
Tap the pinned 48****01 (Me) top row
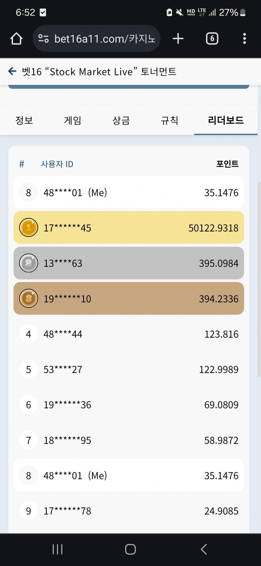[128, 192]
